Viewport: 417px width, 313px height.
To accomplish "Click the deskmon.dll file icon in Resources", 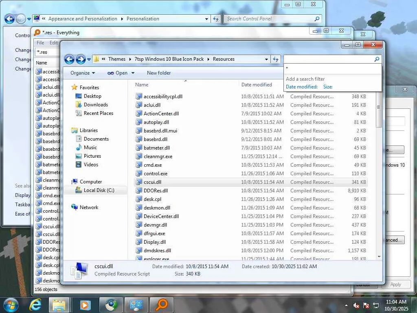I will point(139,207).
